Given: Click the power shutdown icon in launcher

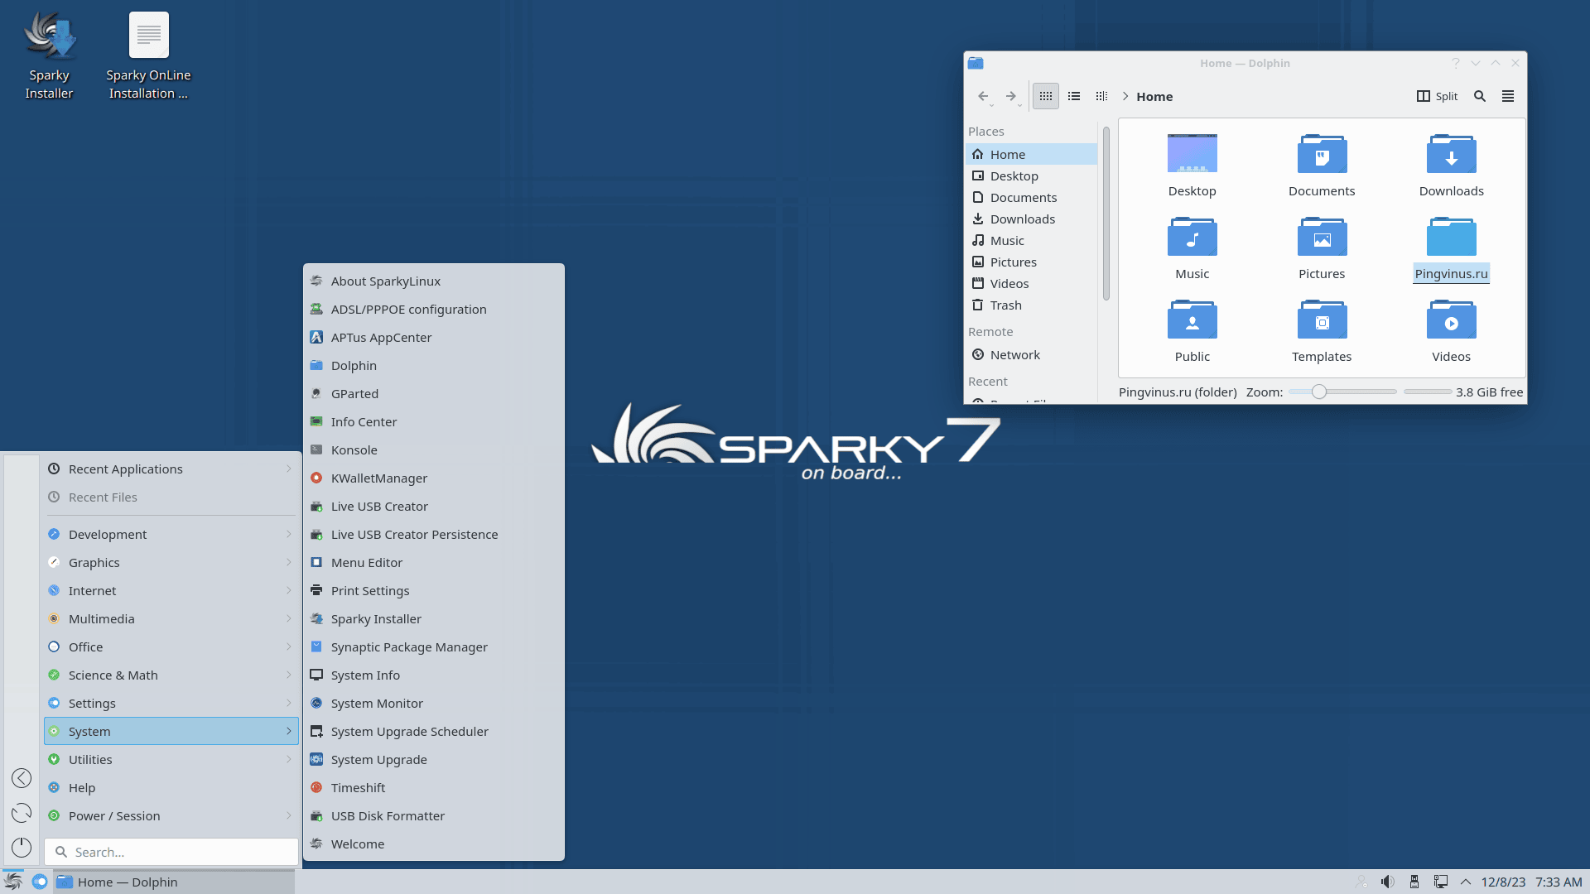Looking at the screenshot, I should (x=22, y=848).
